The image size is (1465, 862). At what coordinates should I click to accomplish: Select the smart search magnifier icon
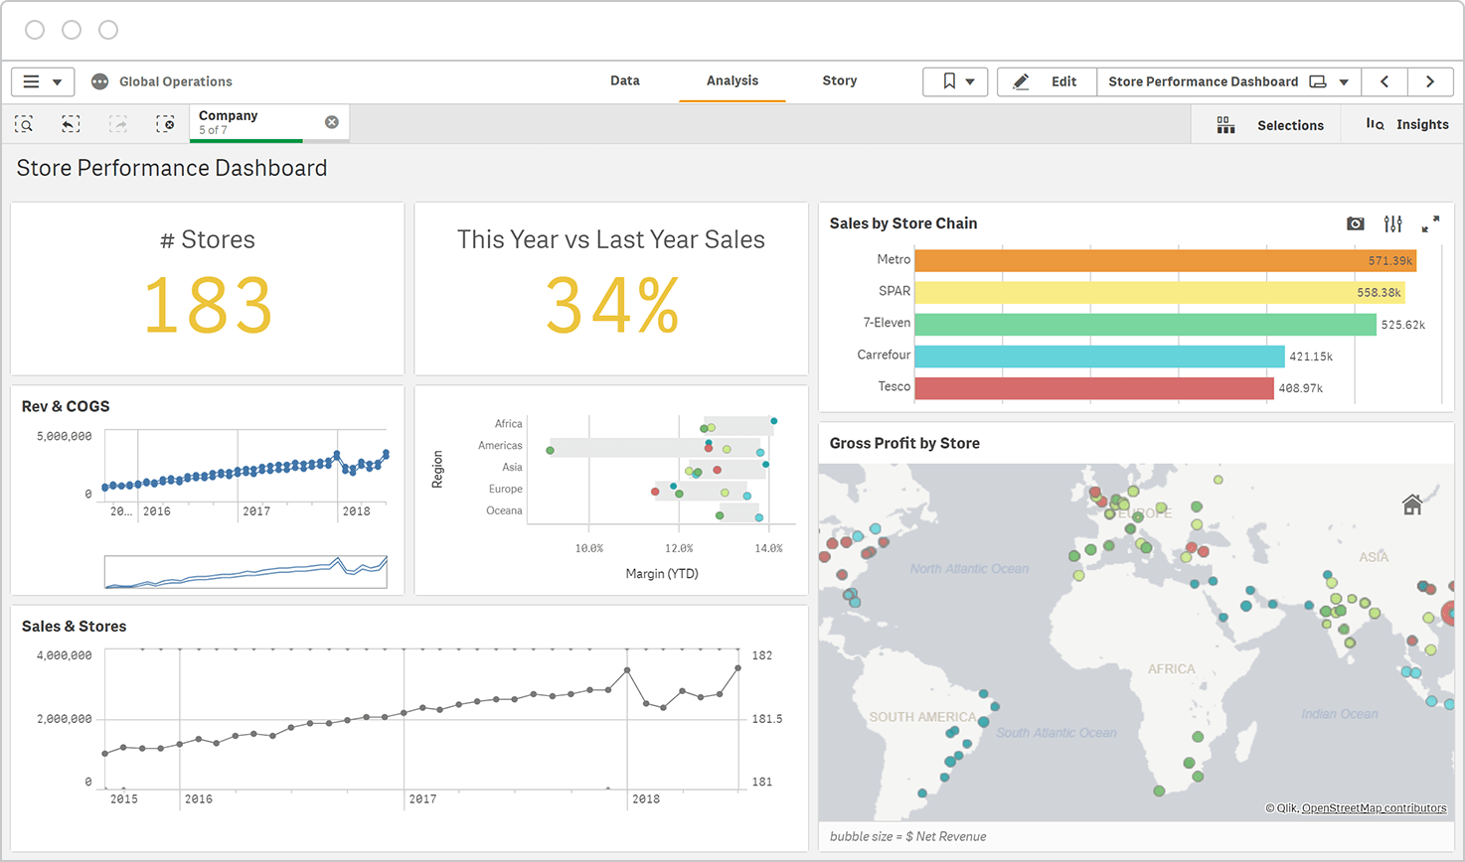pos(25,124)
